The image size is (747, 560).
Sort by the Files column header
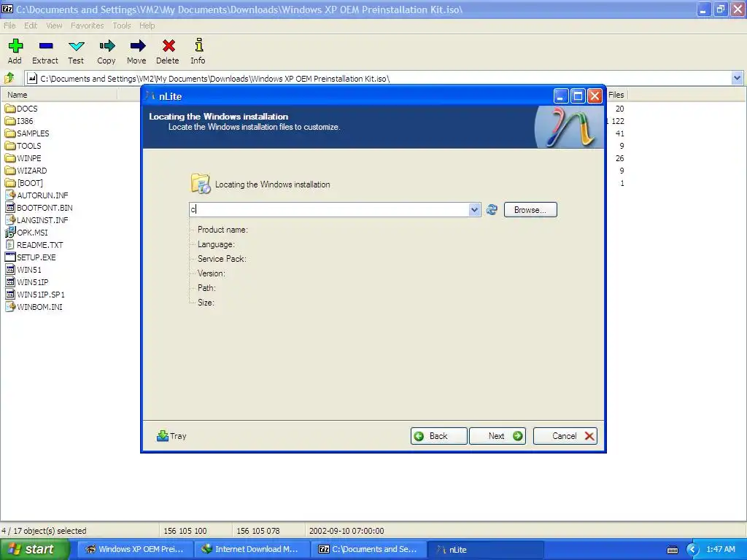click(616, 95)
